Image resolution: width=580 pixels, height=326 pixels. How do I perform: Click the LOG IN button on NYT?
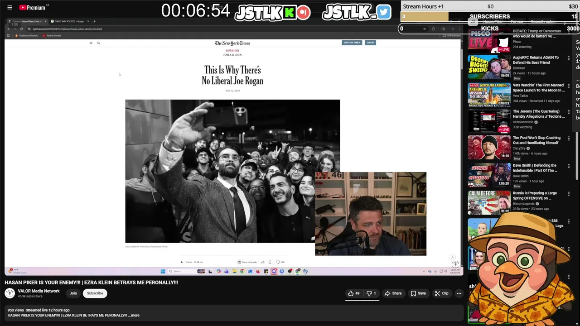(370, 43)
